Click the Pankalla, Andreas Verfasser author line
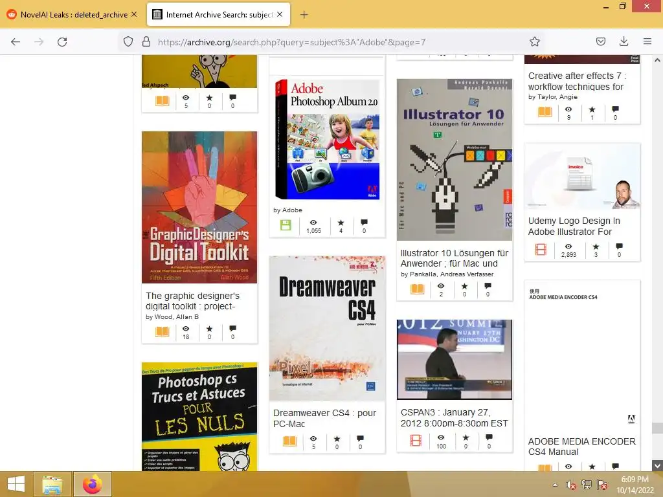This screenshot has width=663, height=497. click(x=447, y=274)
